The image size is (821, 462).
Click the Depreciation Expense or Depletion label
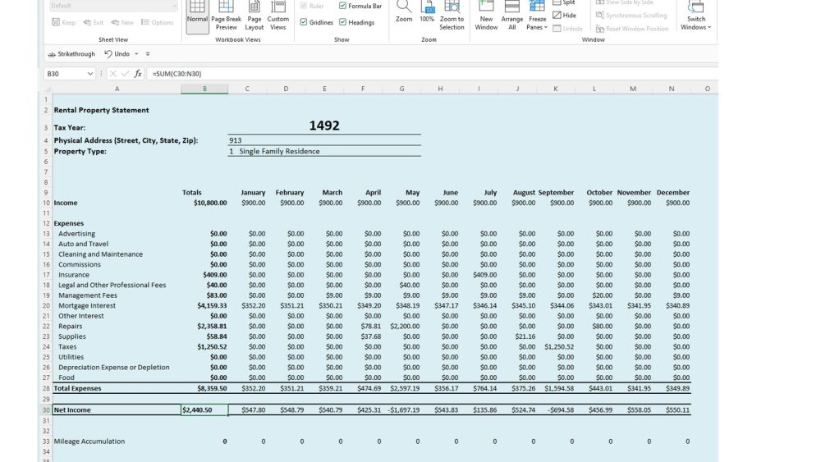coord(113,368)
